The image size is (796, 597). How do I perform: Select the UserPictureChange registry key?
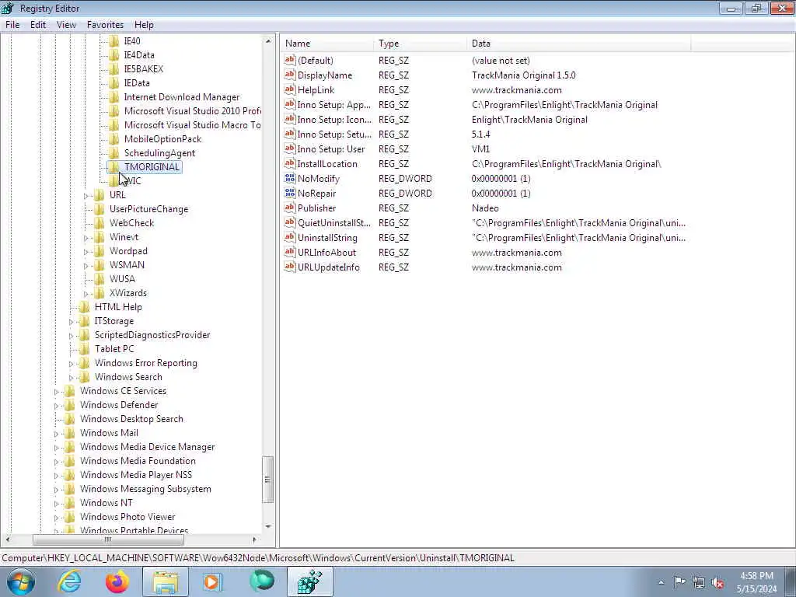148,208
